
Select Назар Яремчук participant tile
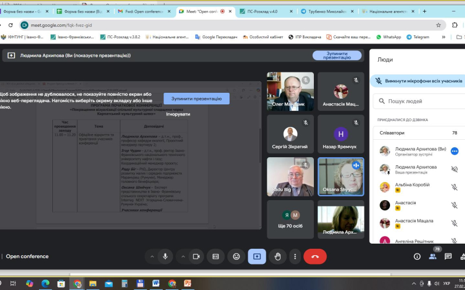tap(341, 134)
